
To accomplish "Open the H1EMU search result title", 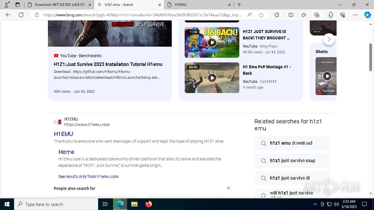I will [63, 134].
